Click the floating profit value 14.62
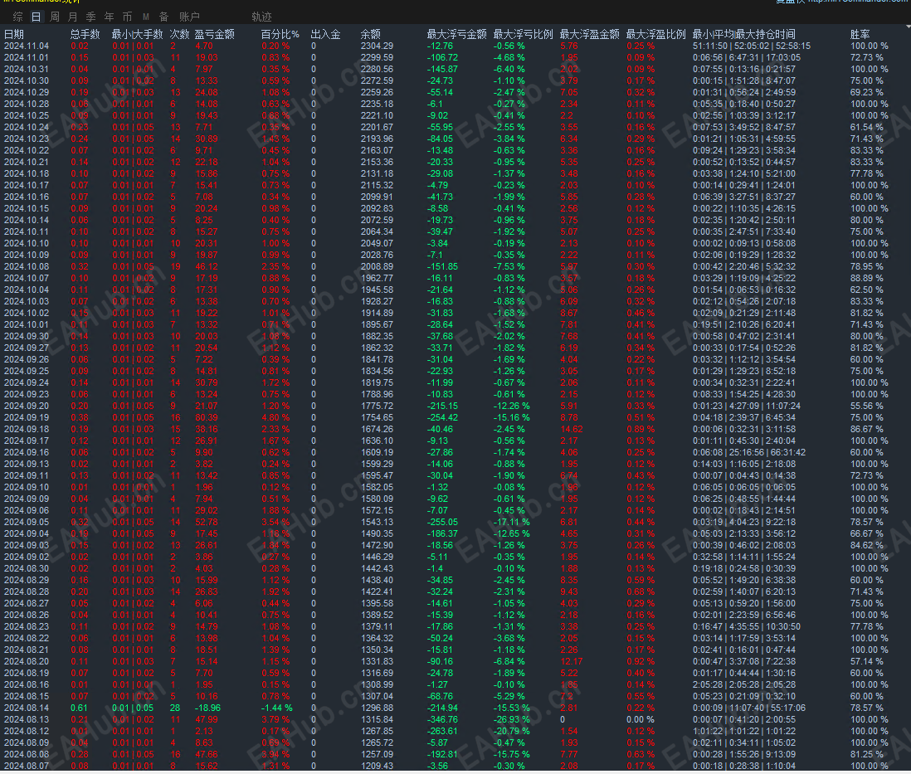 click(572, 430)
